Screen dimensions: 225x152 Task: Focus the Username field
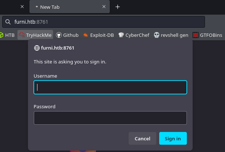point(111,87)
